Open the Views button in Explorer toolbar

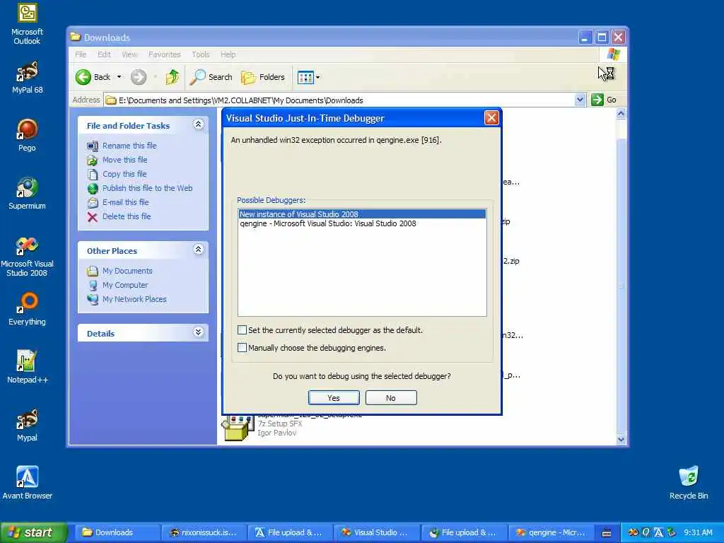[305, 77]
